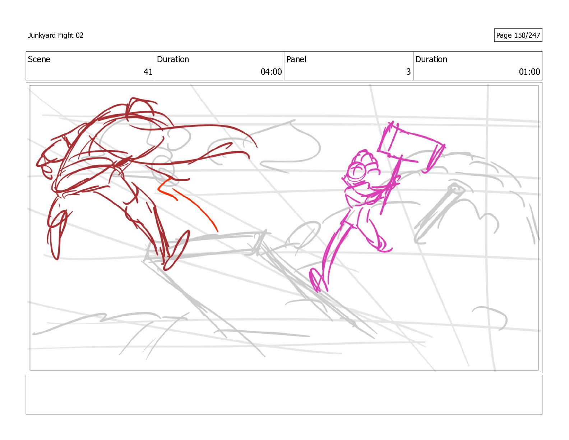
Task: Click the empty notes box below the panel
Action: [284, 395]
